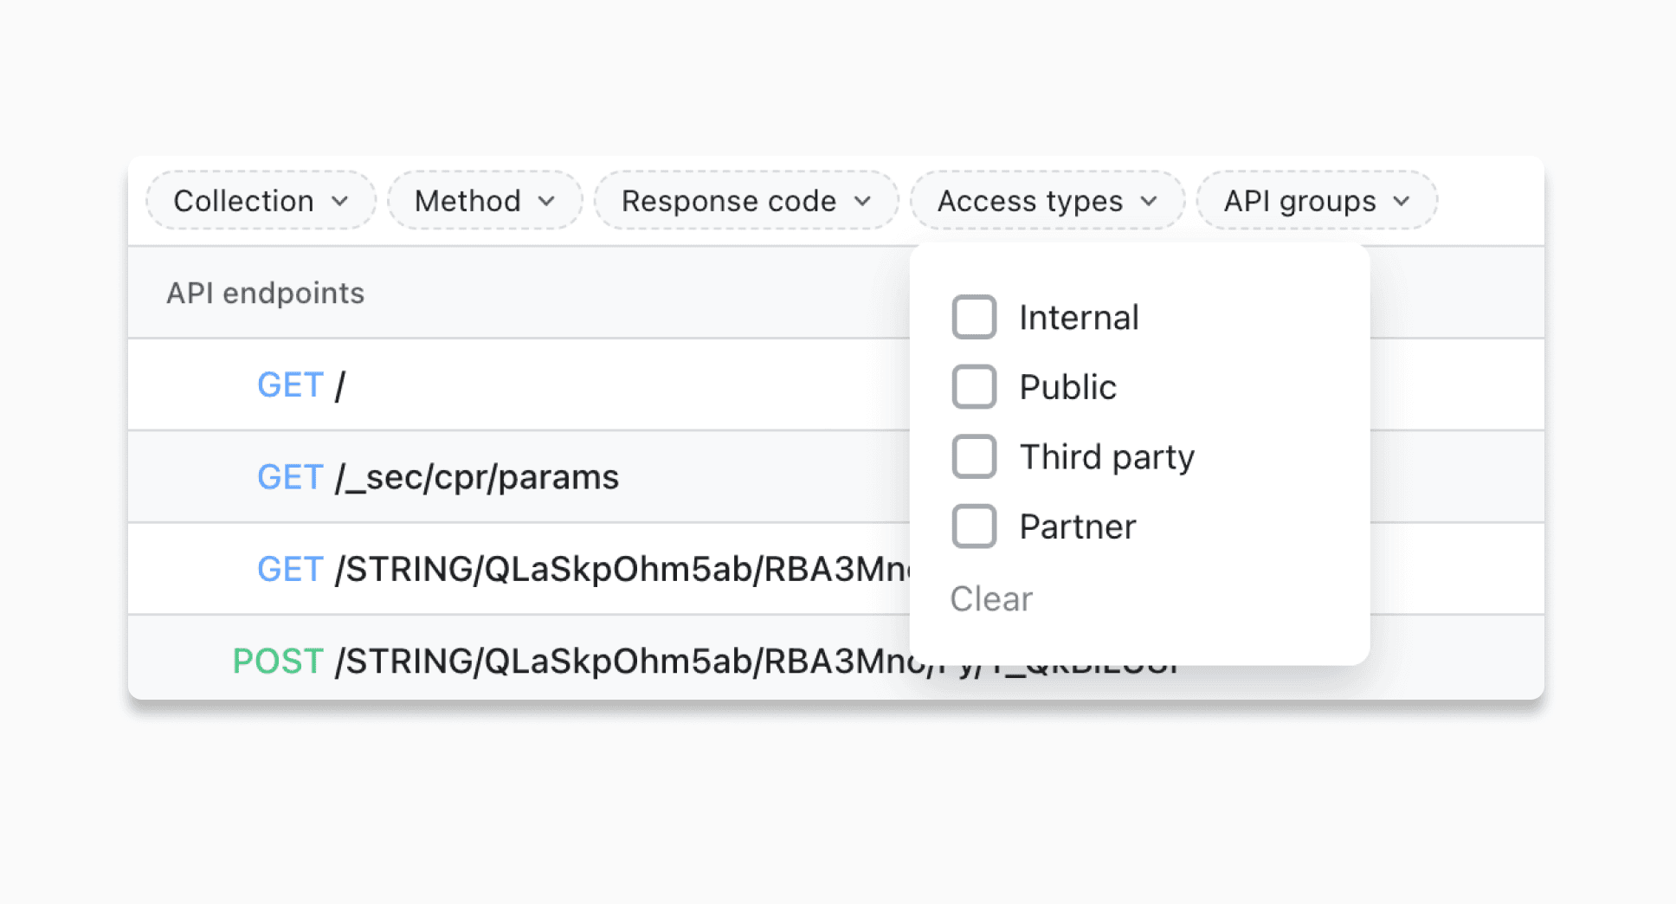Viewport: 1676px width, 904px height.
Task: Select the Third party checkbox
Action: click(x=973, y=456)
